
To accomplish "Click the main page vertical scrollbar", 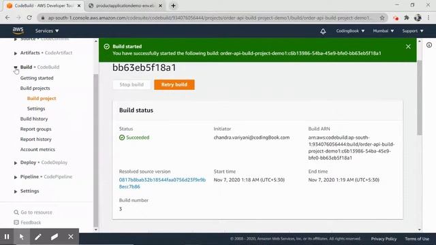I will (420, 97).
